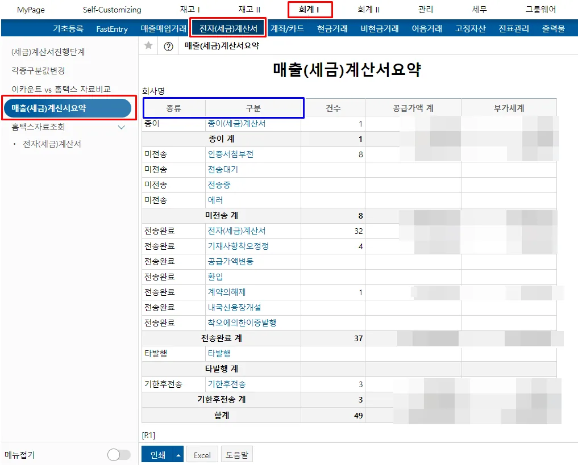Click the 인증서첨부전 link
Image resolution: width=578 pixels, height=465 pixels.
point(231,154)
